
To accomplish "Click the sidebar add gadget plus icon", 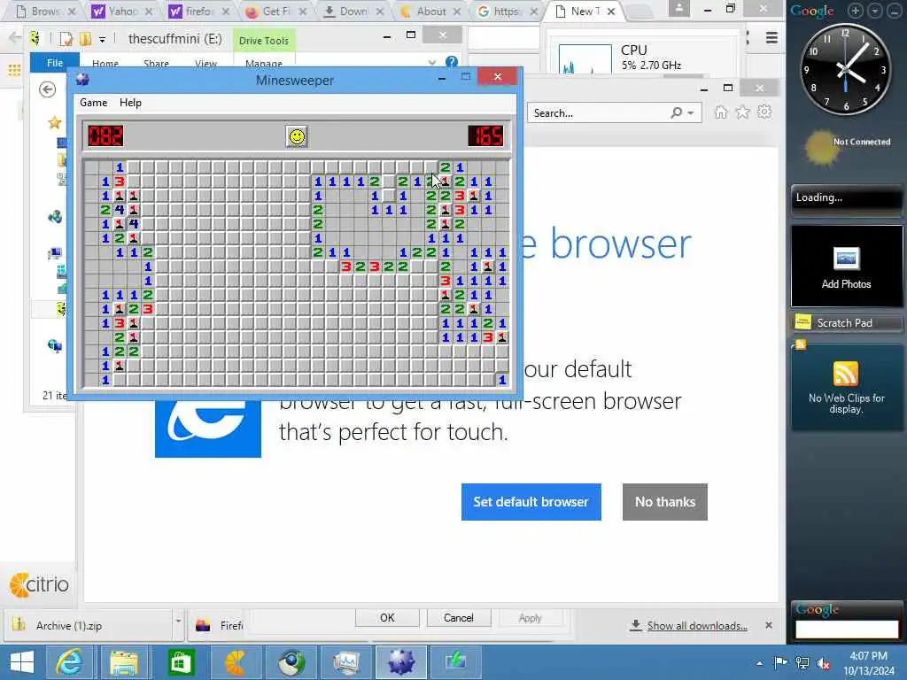I will coord(855,11).
